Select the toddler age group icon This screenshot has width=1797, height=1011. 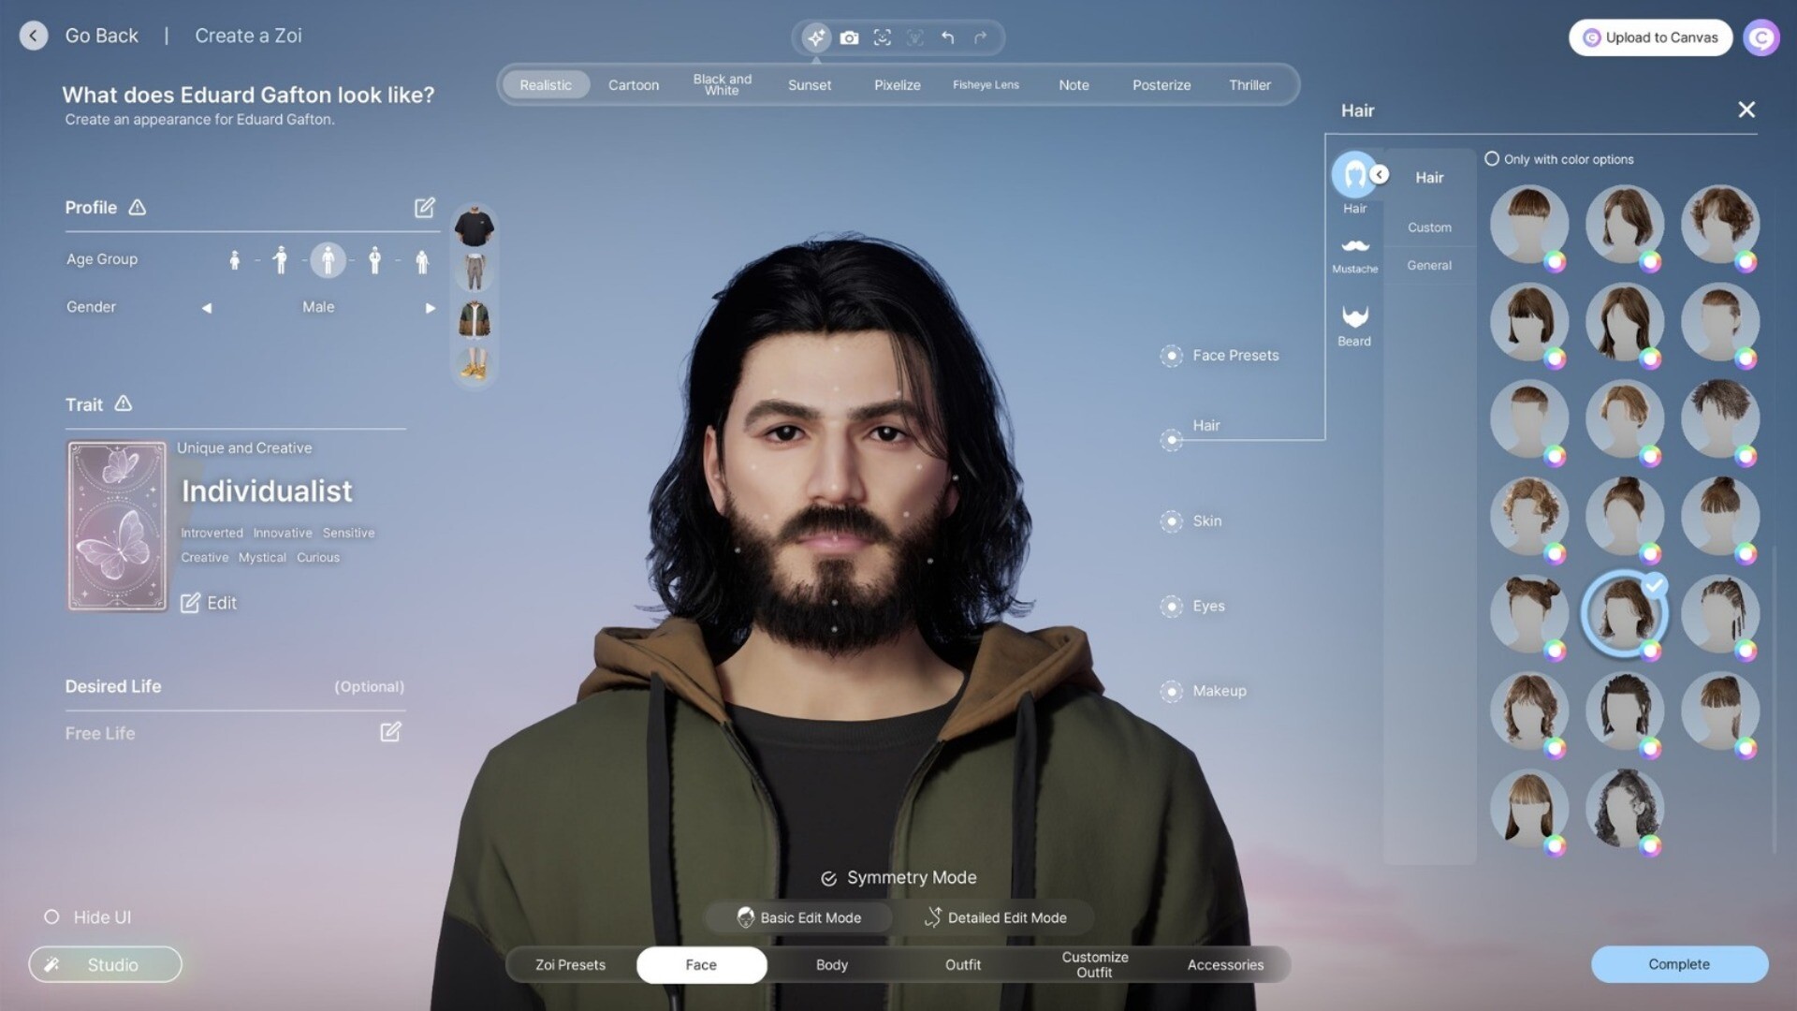[234, 259]
